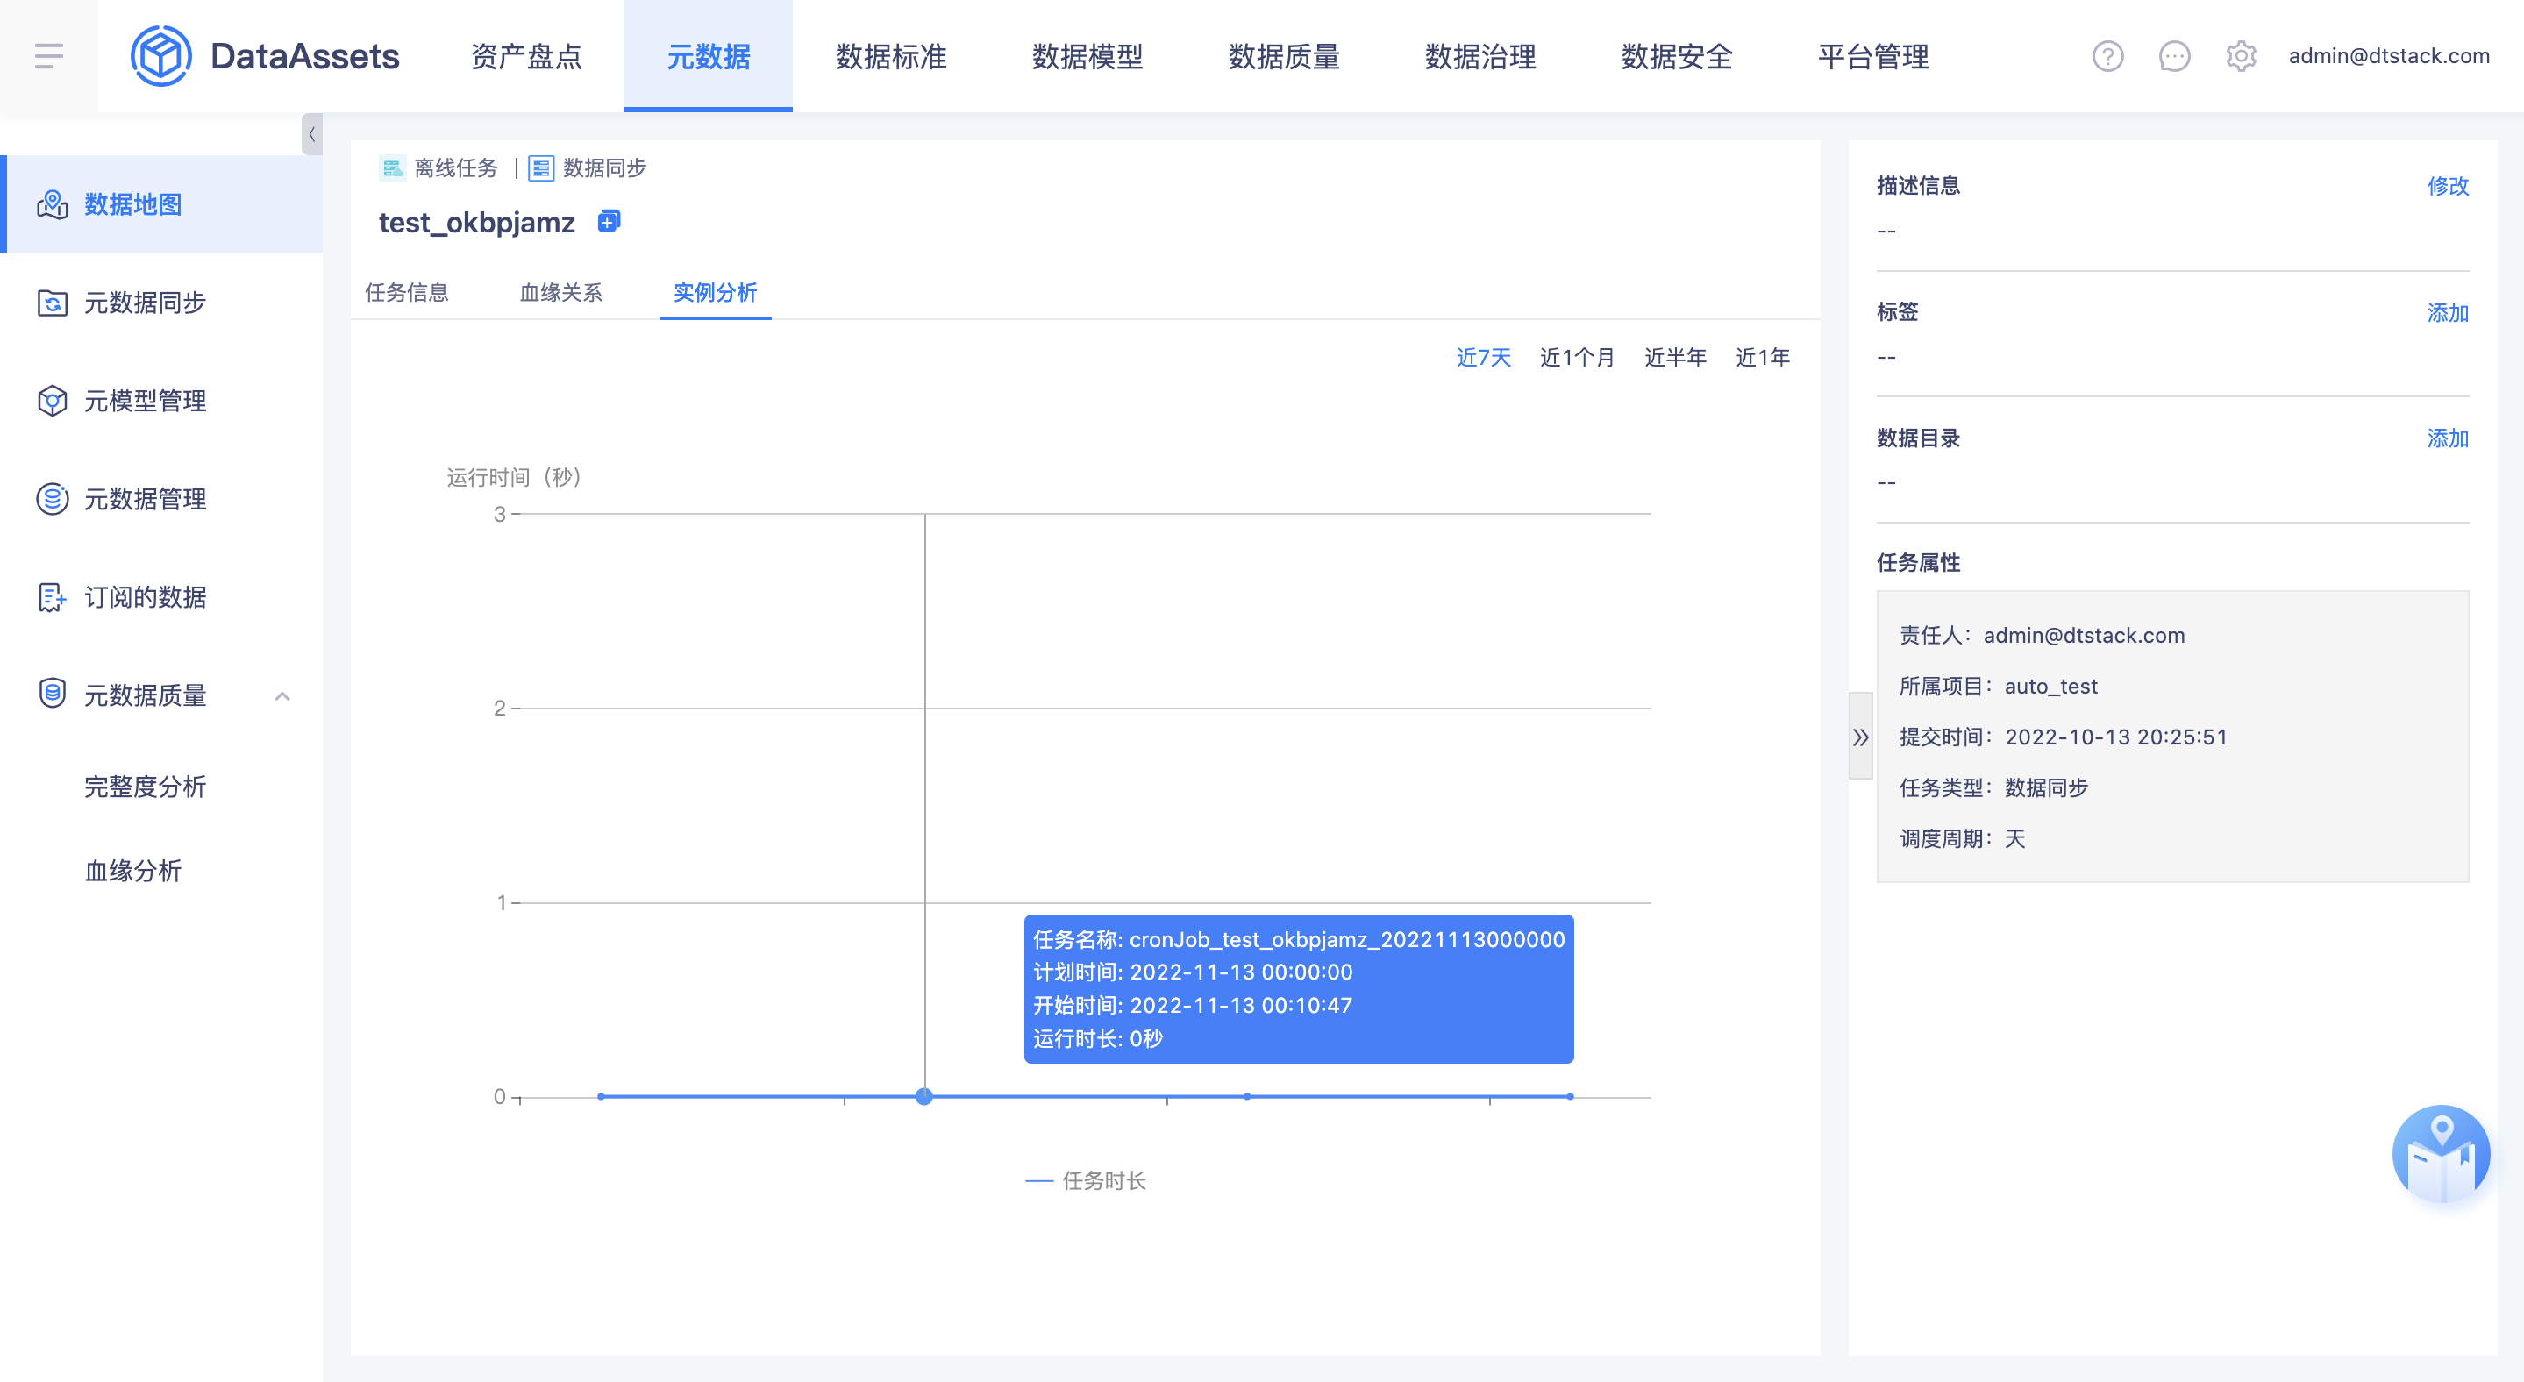
Task: Open the floating map guide icon
Action: point(2441,1154)
